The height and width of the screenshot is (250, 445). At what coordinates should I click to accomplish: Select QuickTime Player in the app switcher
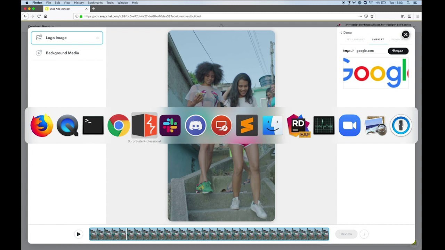pyautogui.click(x=67, y=125)
